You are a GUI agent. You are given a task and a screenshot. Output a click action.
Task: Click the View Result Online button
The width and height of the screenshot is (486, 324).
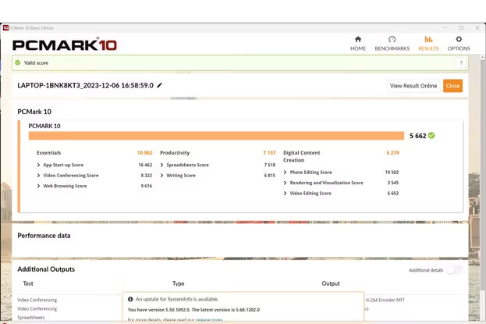click(413, 86)
